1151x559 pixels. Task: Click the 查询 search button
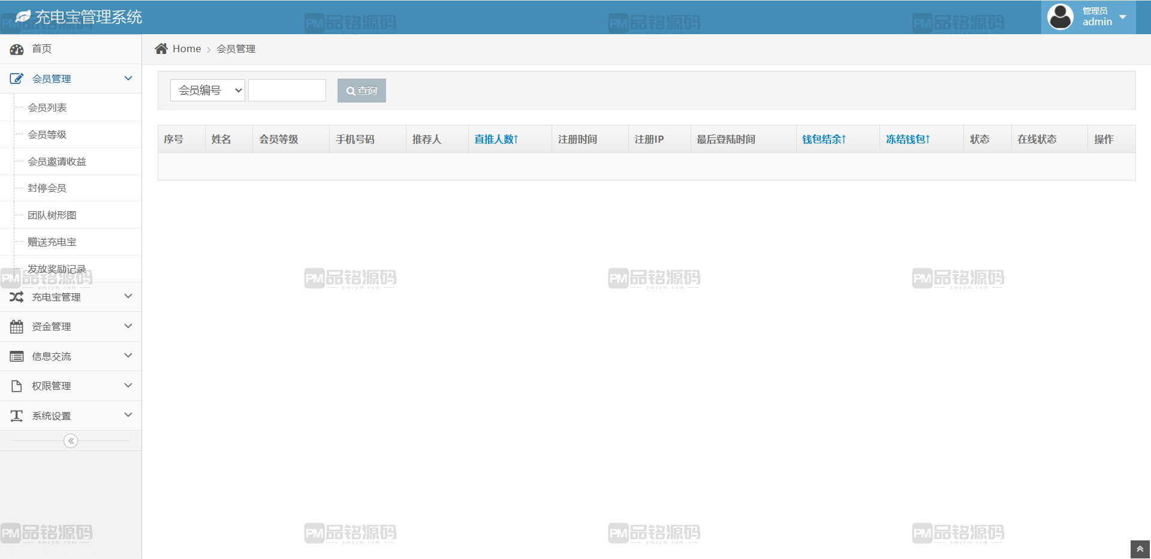(x=361, y=91)
